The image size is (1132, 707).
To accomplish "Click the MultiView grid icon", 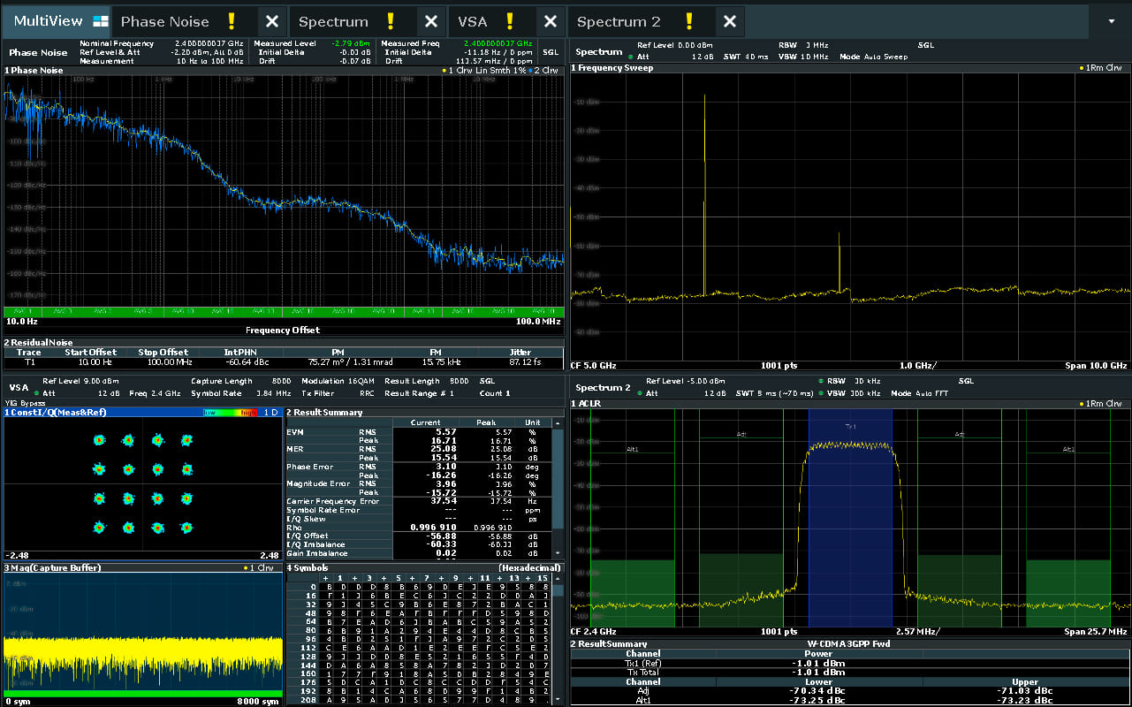I will pyautogui.click(x=101, y=21).
